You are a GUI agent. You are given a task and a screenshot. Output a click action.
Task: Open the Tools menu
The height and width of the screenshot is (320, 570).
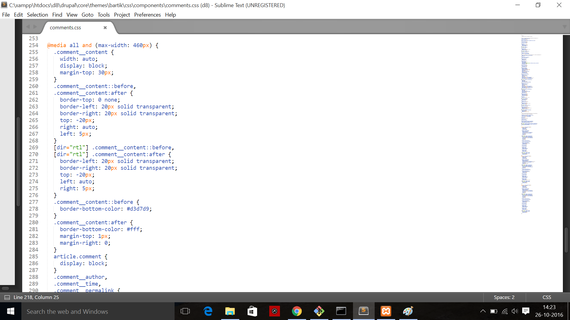[104, 15]
